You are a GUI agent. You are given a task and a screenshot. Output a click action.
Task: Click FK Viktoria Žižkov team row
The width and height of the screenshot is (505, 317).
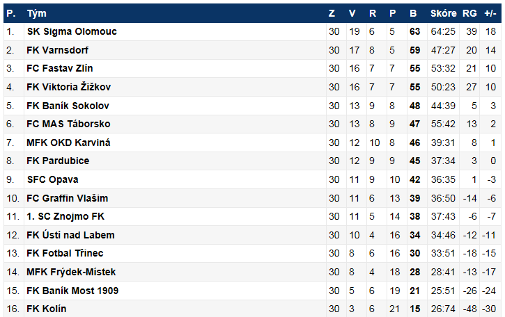pyautogui.click(x=68, y=88)
